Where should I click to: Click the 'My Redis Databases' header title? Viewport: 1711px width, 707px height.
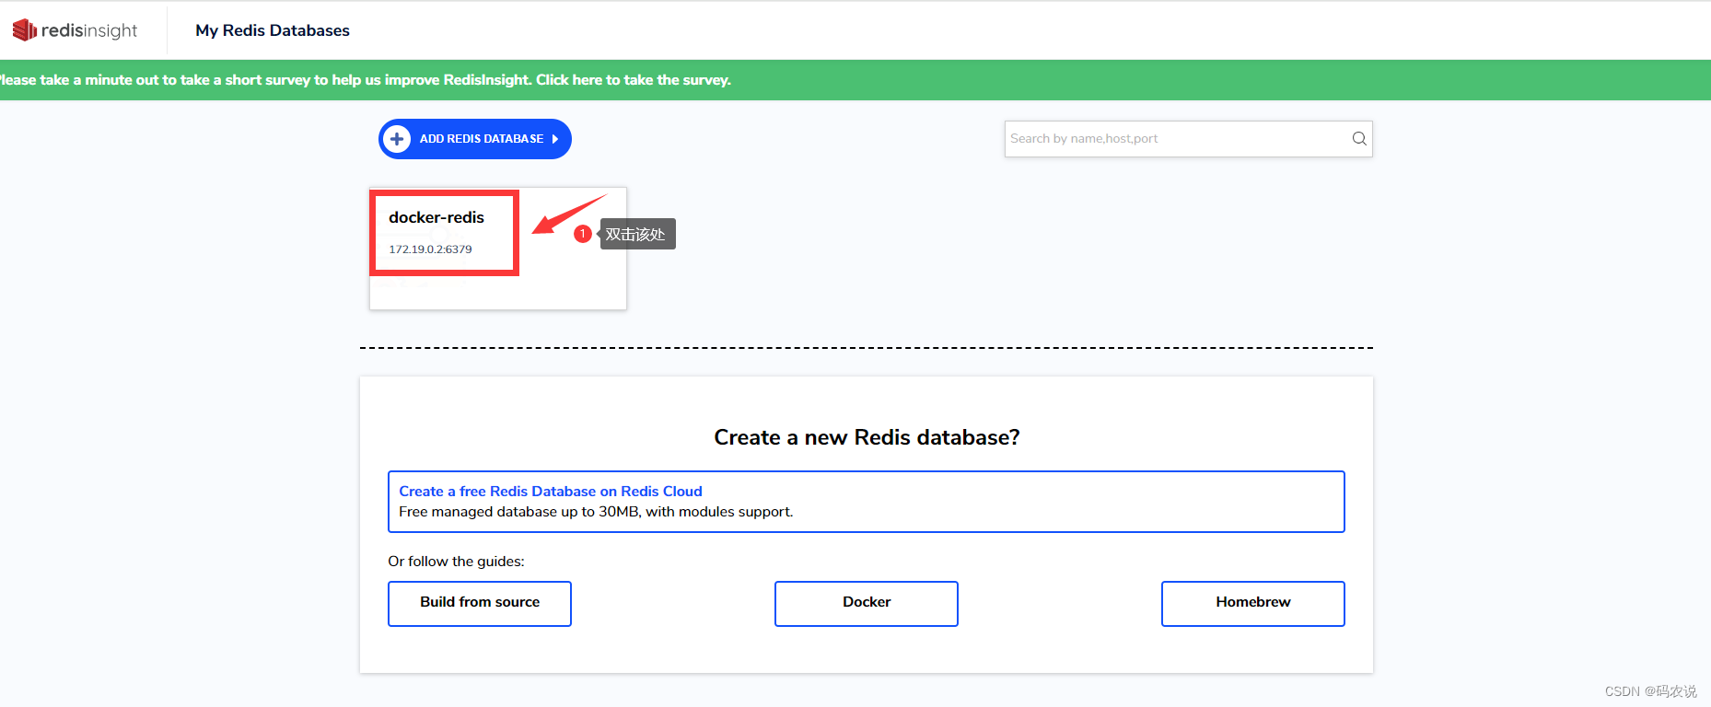[273, 30]
